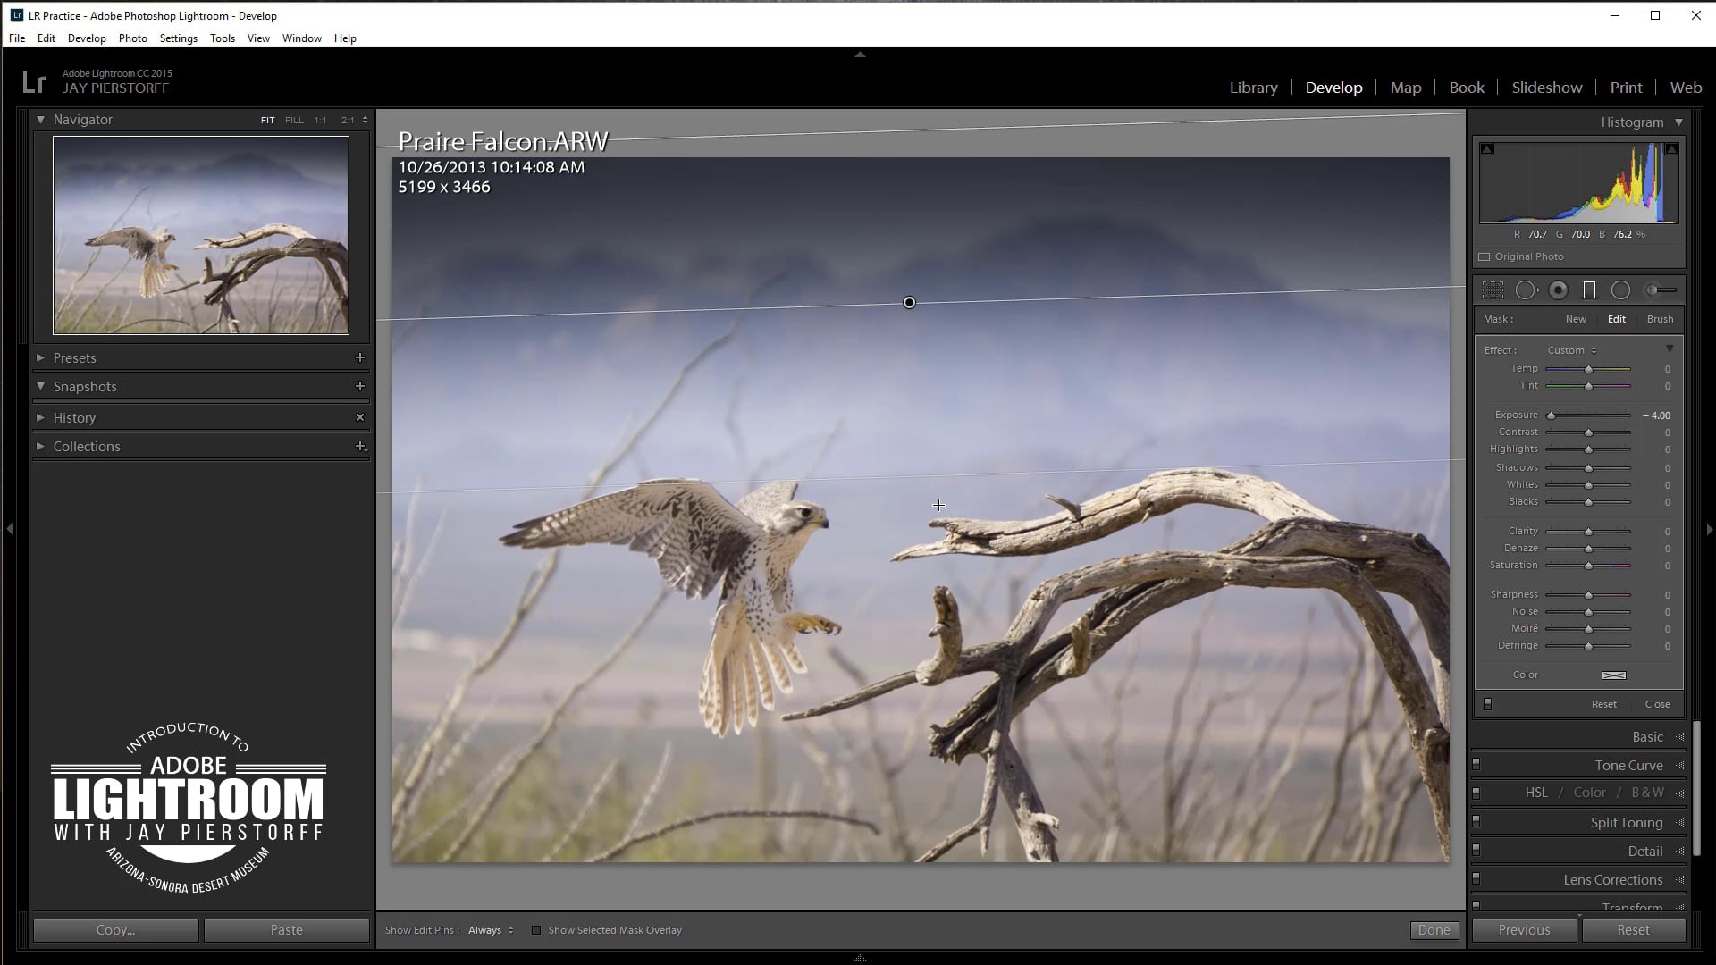Clear the History panel with X
This screenshot has height=965, width=1716.
tap(360, 417)
